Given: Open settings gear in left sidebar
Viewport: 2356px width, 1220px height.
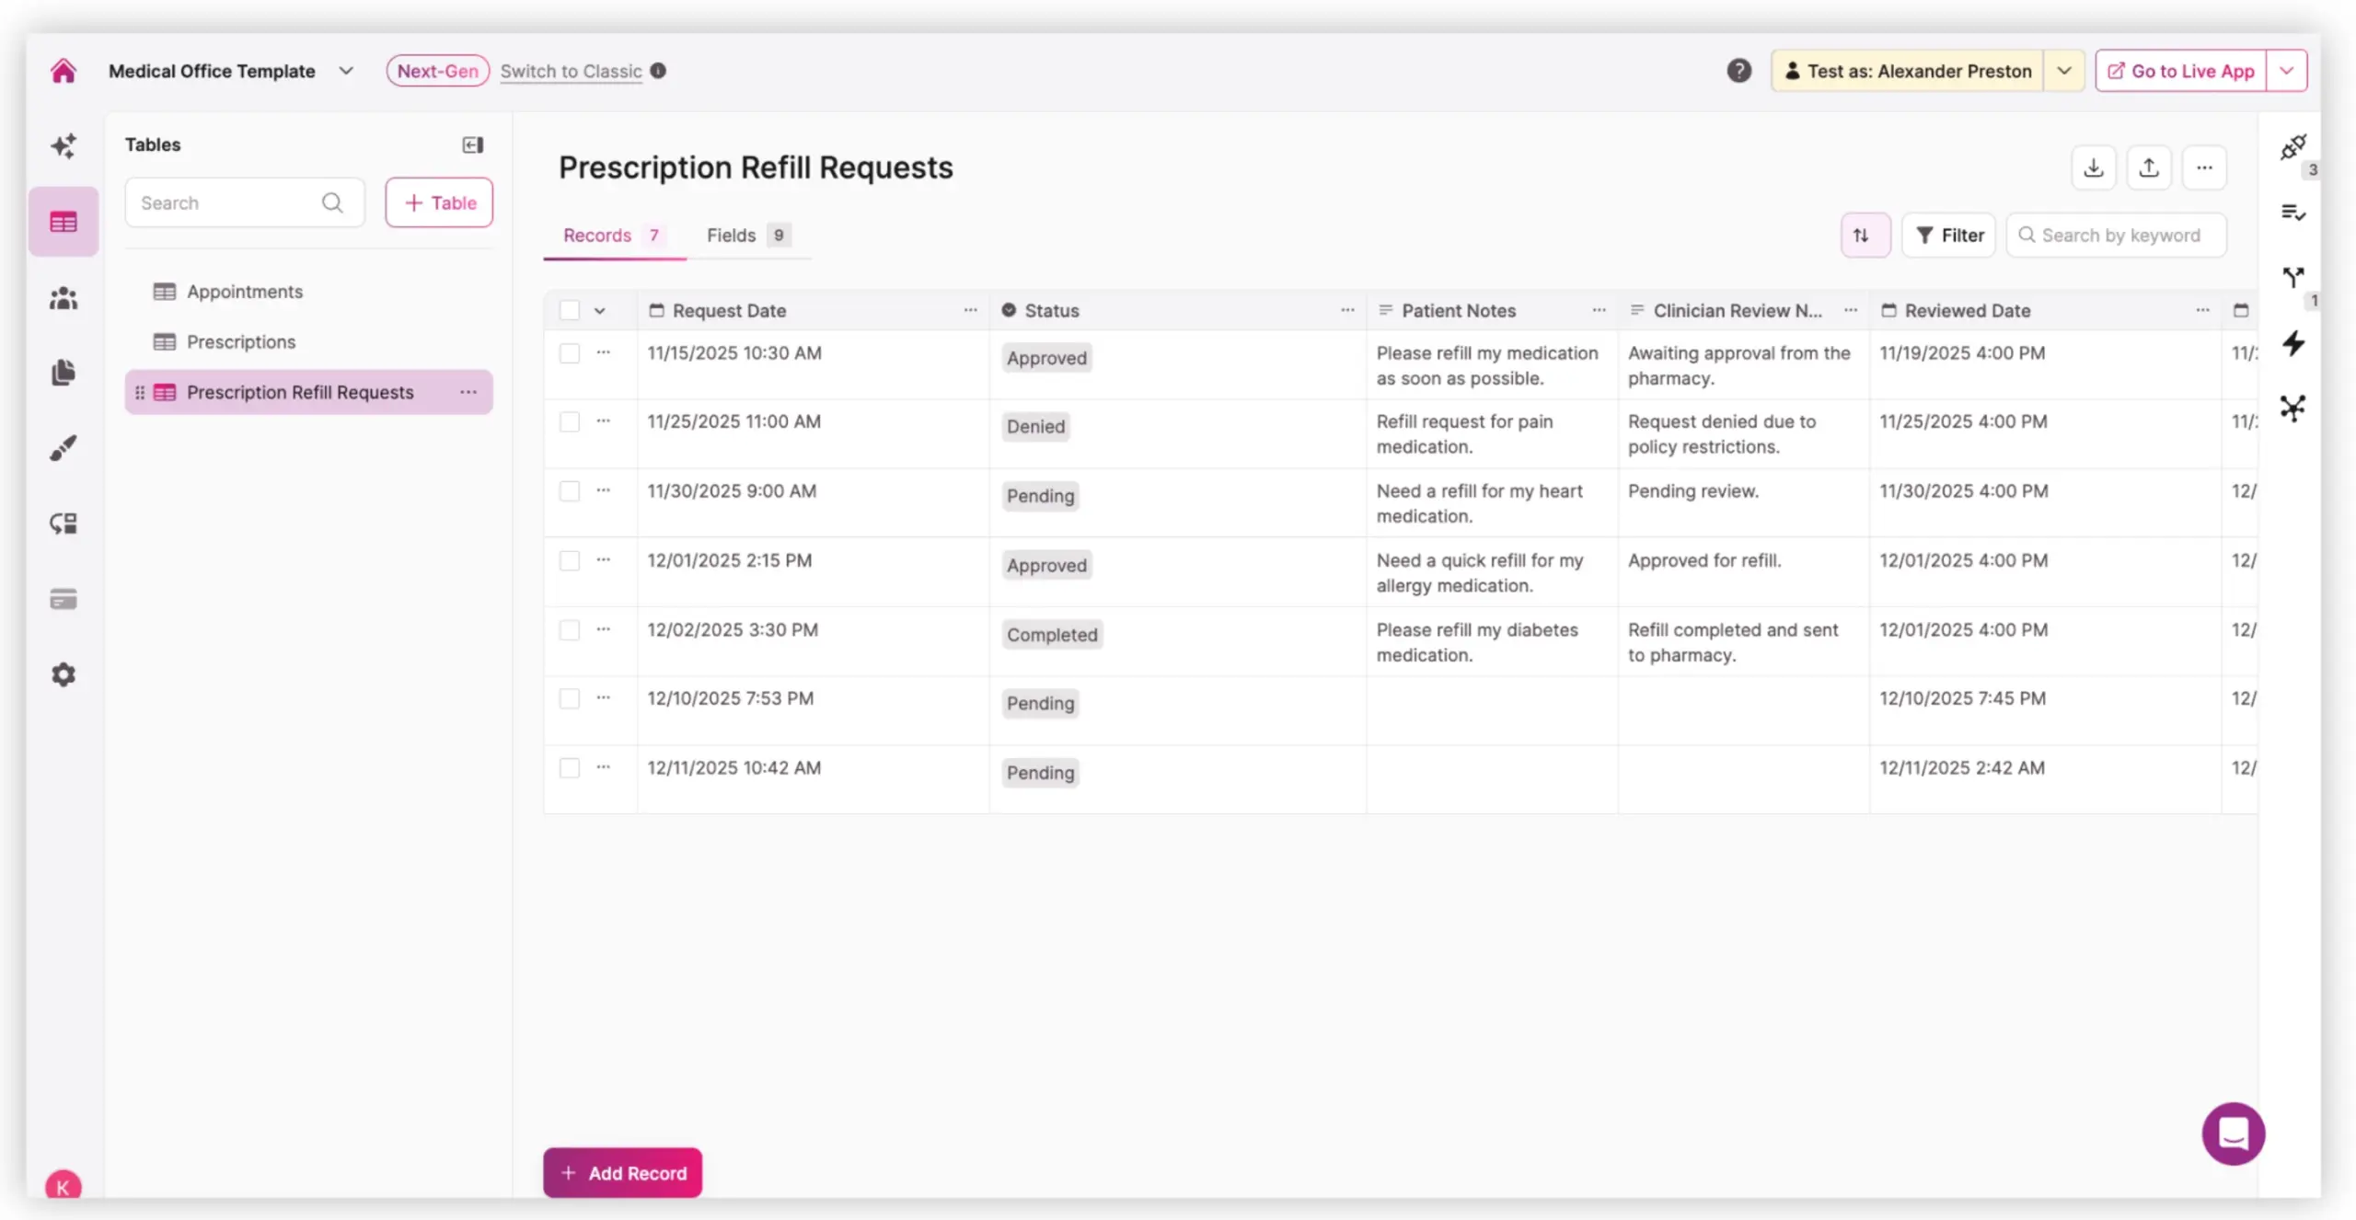Looking at the screenshot, I should (63, 674).
